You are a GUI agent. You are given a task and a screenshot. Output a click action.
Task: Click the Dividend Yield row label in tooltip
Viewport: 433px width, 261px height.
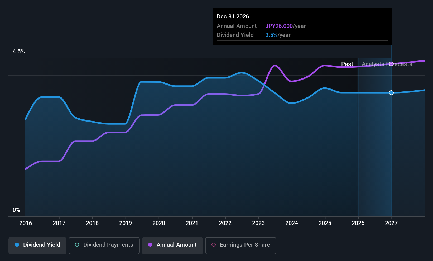pyautogui.click(x=235, y=35)
